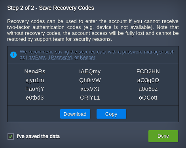Select recovery code aO3g0O

(148, 80)
